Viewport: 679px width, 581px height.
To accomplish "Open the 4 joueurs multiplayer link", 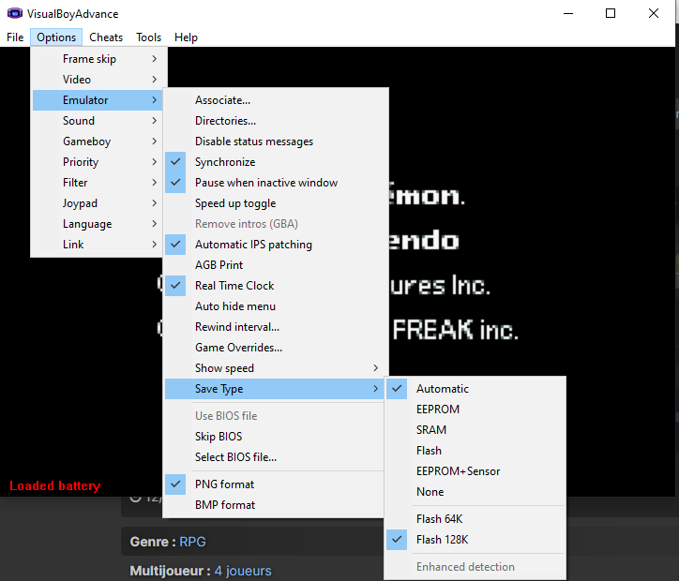I will pyautogui.click(x=243, y=571).
